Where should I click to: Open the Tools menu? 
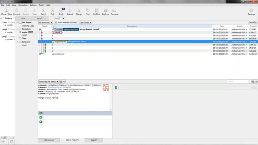(41, 5)
